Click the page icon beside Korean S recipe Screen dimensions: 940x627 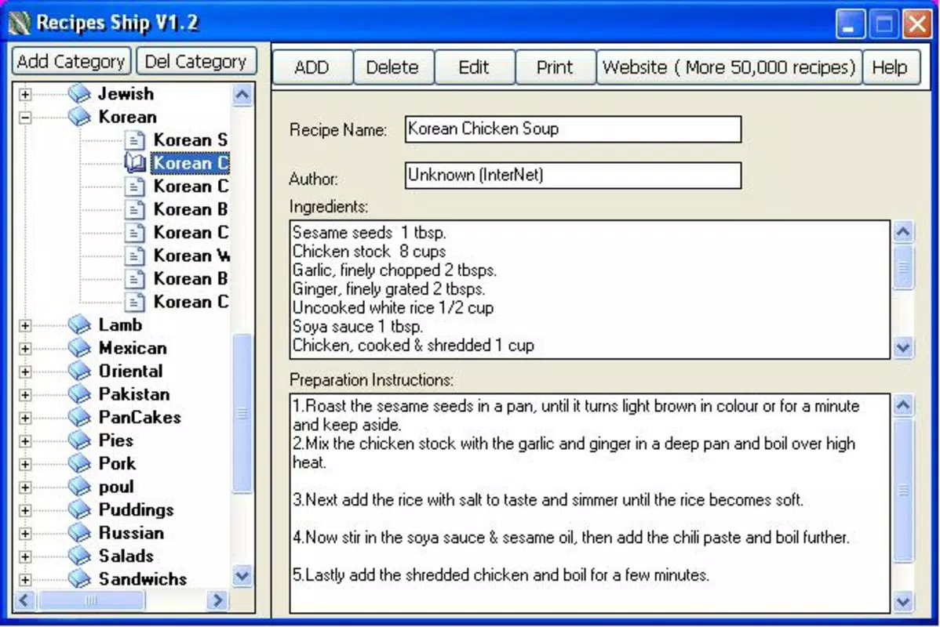point(135,140)
